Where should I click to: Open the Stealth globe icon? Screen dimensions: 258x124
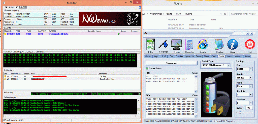[203, 45]
